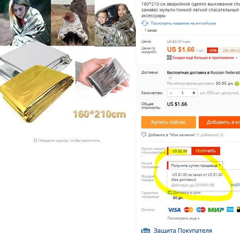This screenshot has height=233, width=240.
Task: Click the QR code icon for app discounts
Action: point(169,57)
